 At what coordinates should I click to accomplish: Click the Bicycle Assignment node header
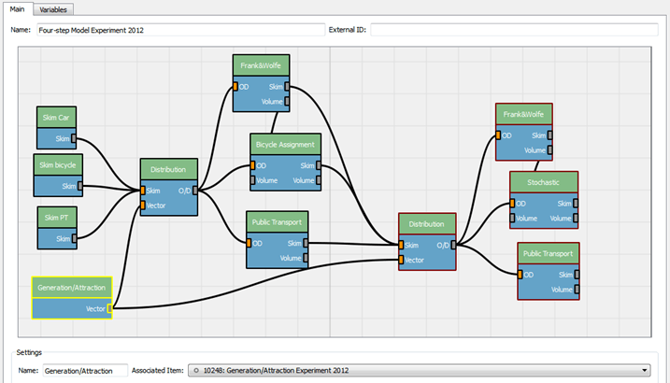[x=285, y=145]
